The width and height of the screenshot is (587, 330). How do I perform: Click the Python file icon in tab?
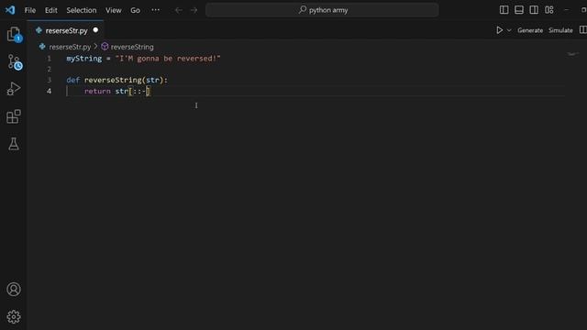tap(39, 30)
